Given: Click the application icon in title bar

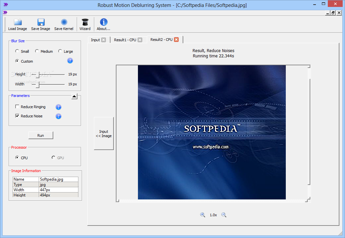Looking at the screenshot, I should click(6, 5).
